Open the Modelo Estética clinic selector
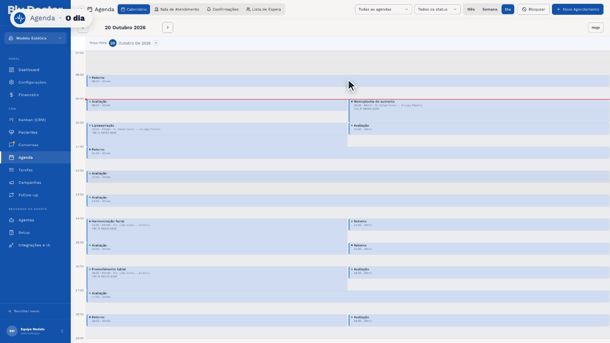 (x=36, y=38)
